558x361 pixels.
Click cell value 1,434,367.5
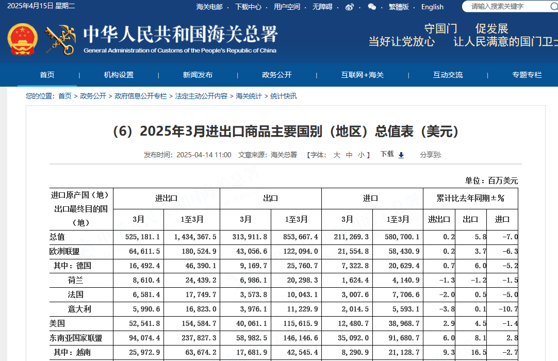(195, 237)
